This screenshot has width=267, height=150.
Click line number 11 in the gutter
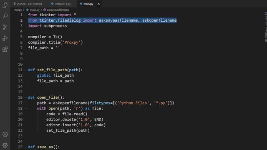click(x=20, y=70)
